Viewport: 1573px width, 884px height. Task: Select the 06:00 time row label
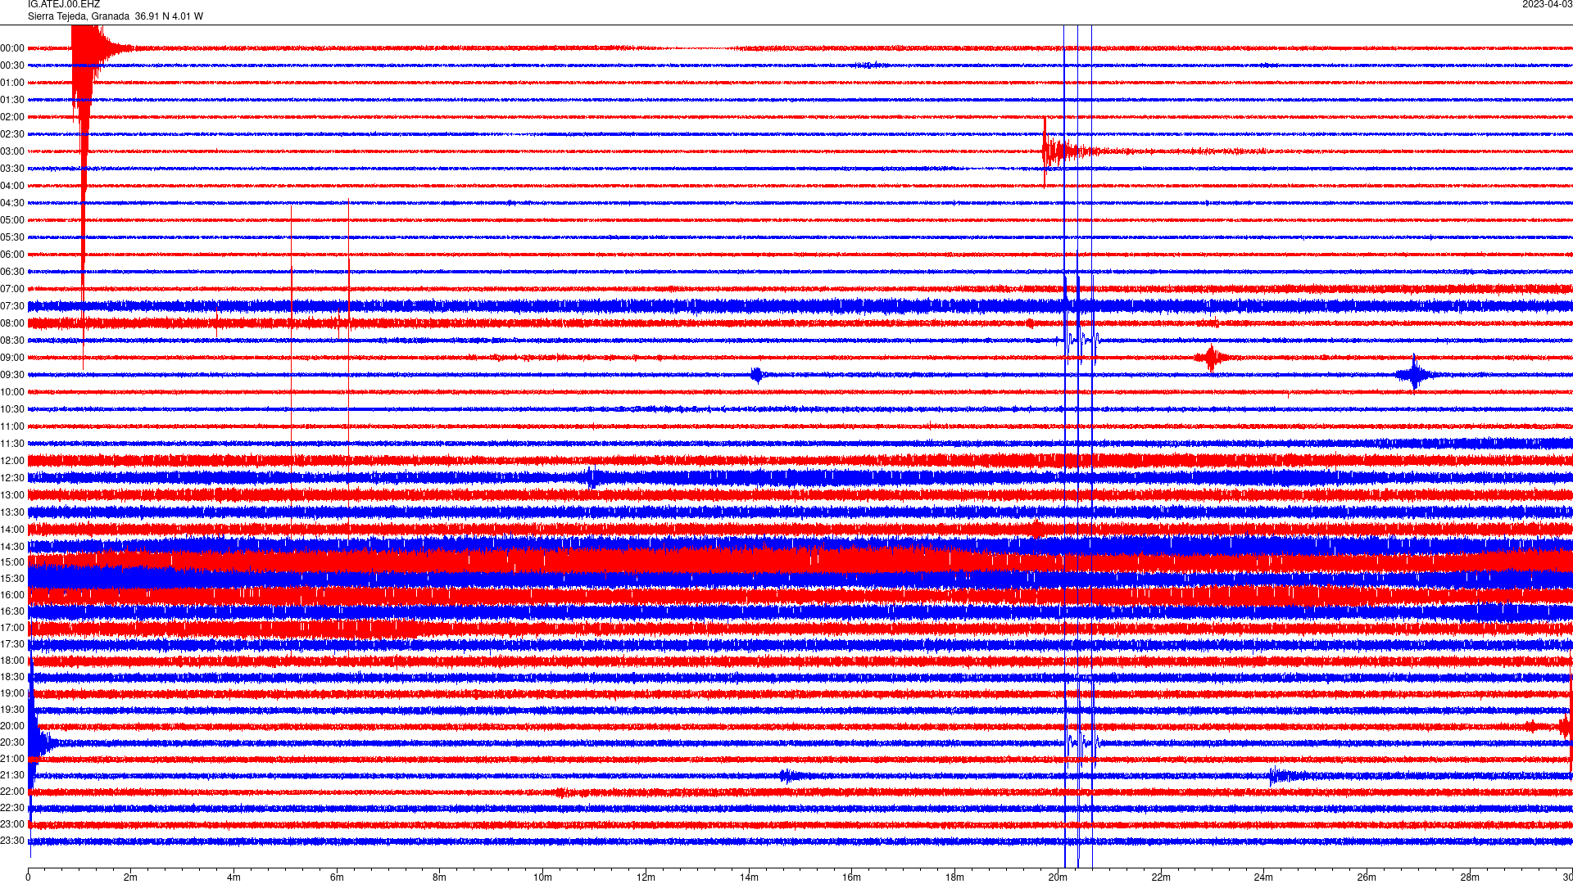12,255
